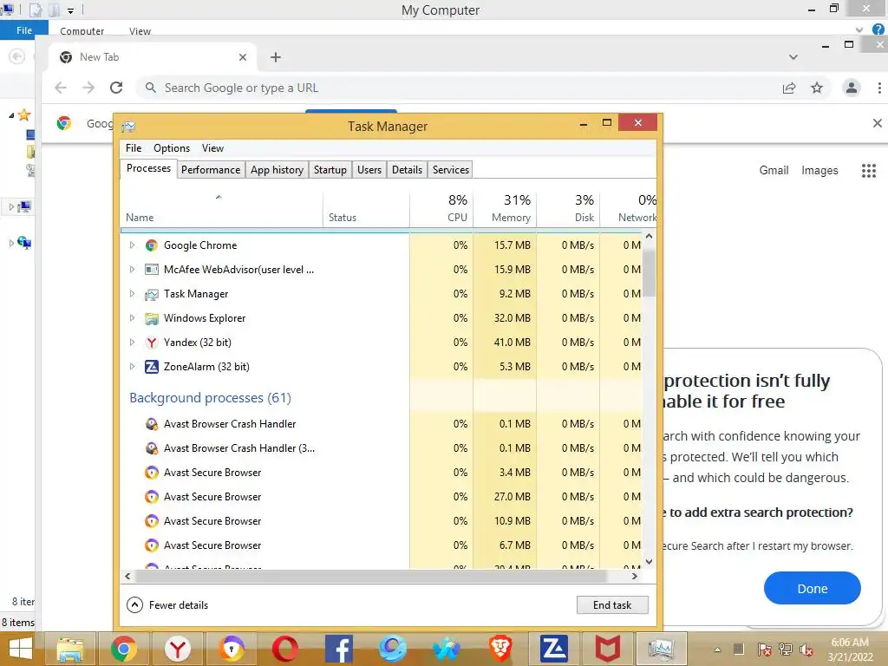The width and height of the screenshot is (888, 666).
Task: Share this page icon in Chrome
Action: pos(789,88)
